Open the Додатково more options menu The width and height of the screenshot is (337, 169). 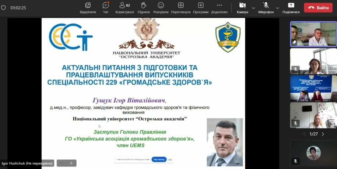tap(220, 7)
